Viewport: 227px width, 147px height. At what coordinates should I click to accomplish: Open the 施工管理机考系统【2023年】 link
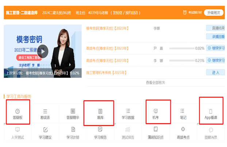coord(106,73)
